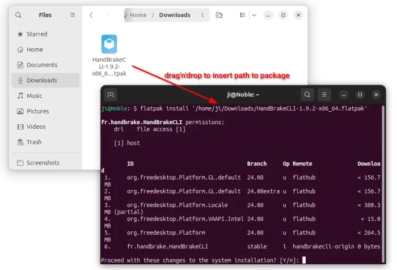397x270 pixels.
Task: Open Home in Files sidebar
Action: [x=45, y=49]
